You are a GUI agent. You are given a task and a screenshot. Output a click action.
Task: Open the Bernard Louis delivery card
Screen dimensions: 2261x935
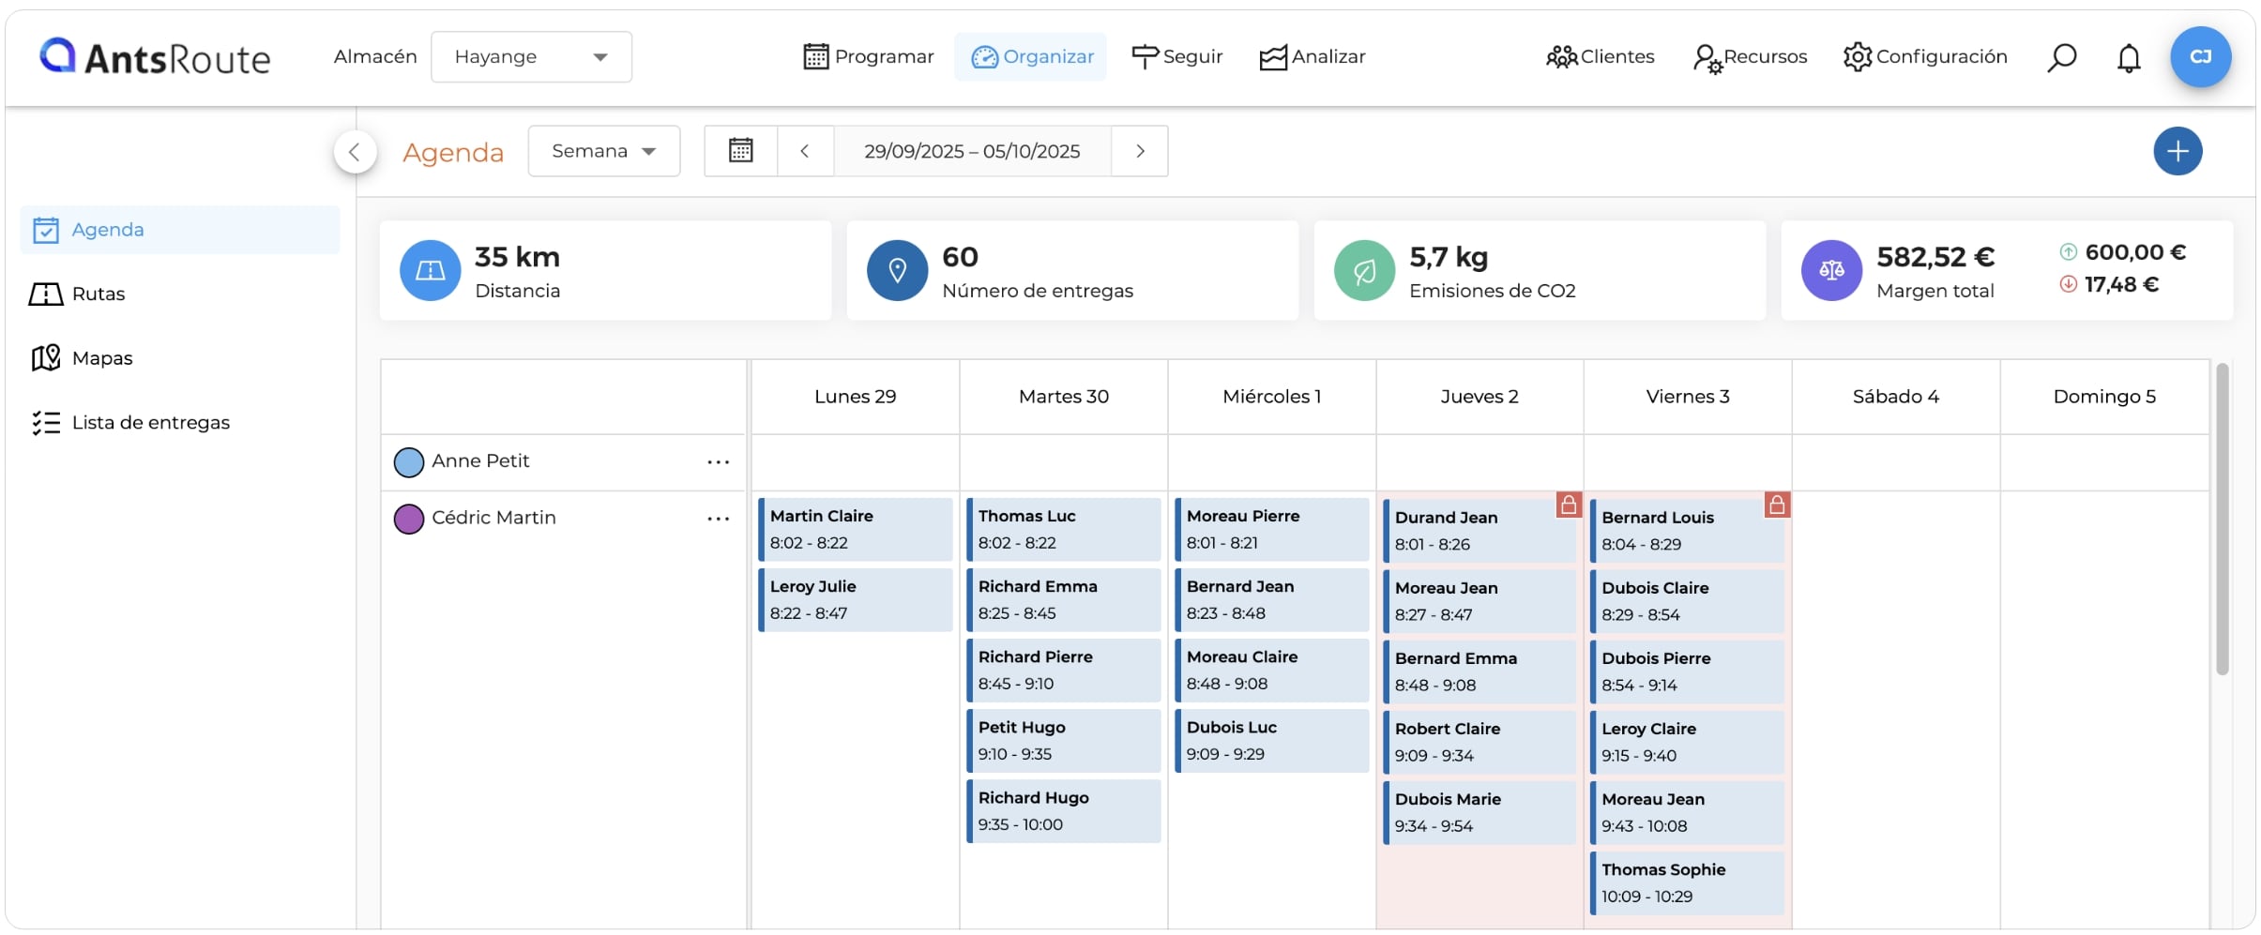[x=1688, y=531]
